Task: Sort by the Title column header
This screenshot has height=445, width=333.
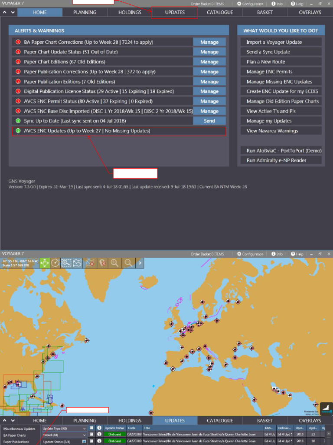Action: (203, 428)
